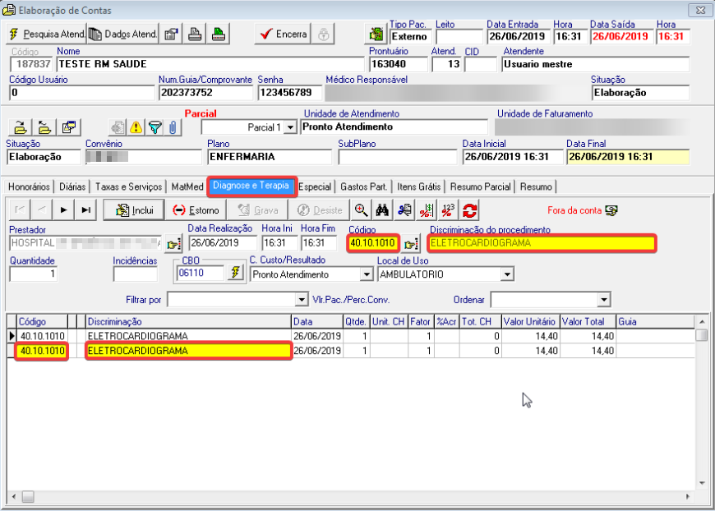Click the folder with right arrow icon
The height and width of the screenshot is (511, 715).
21,127
